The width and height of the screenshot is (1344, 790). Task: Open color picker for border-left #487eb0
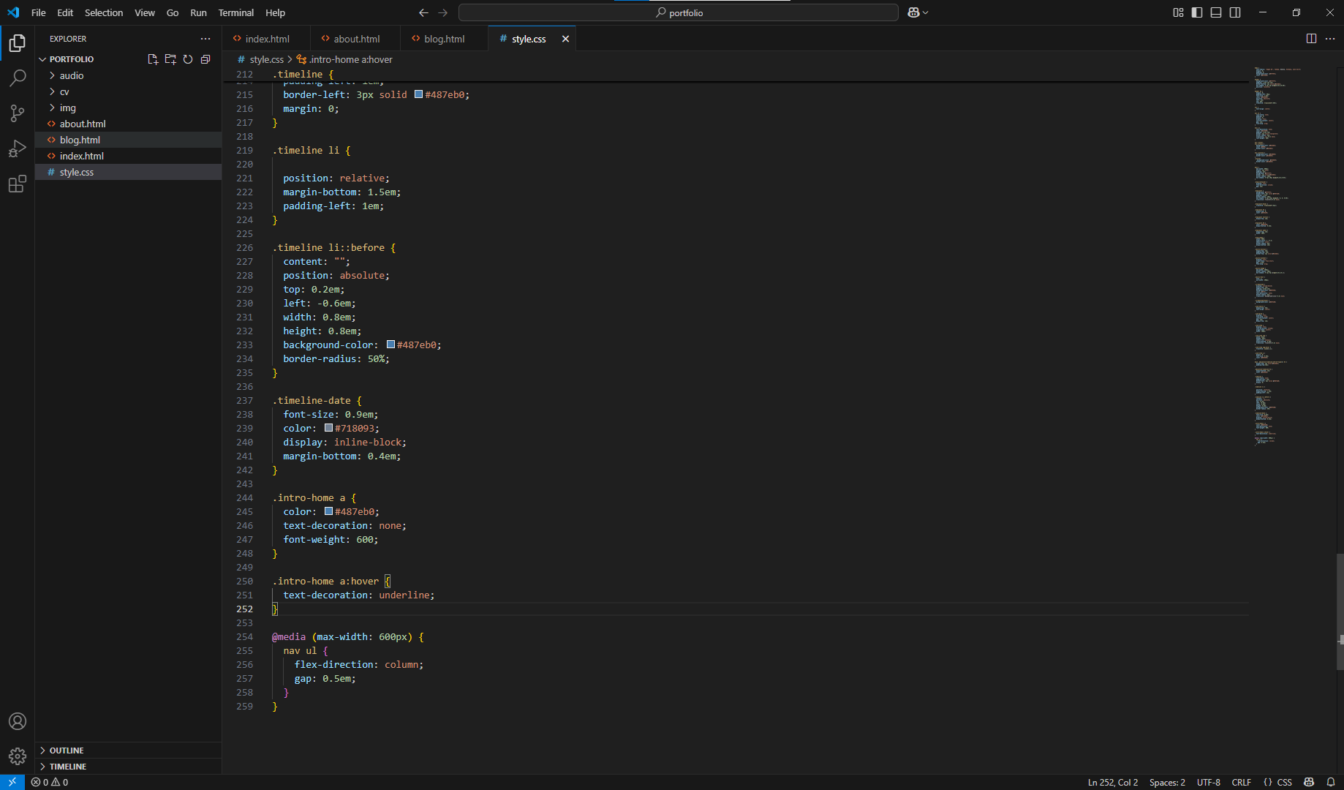[x=419, y=94]
